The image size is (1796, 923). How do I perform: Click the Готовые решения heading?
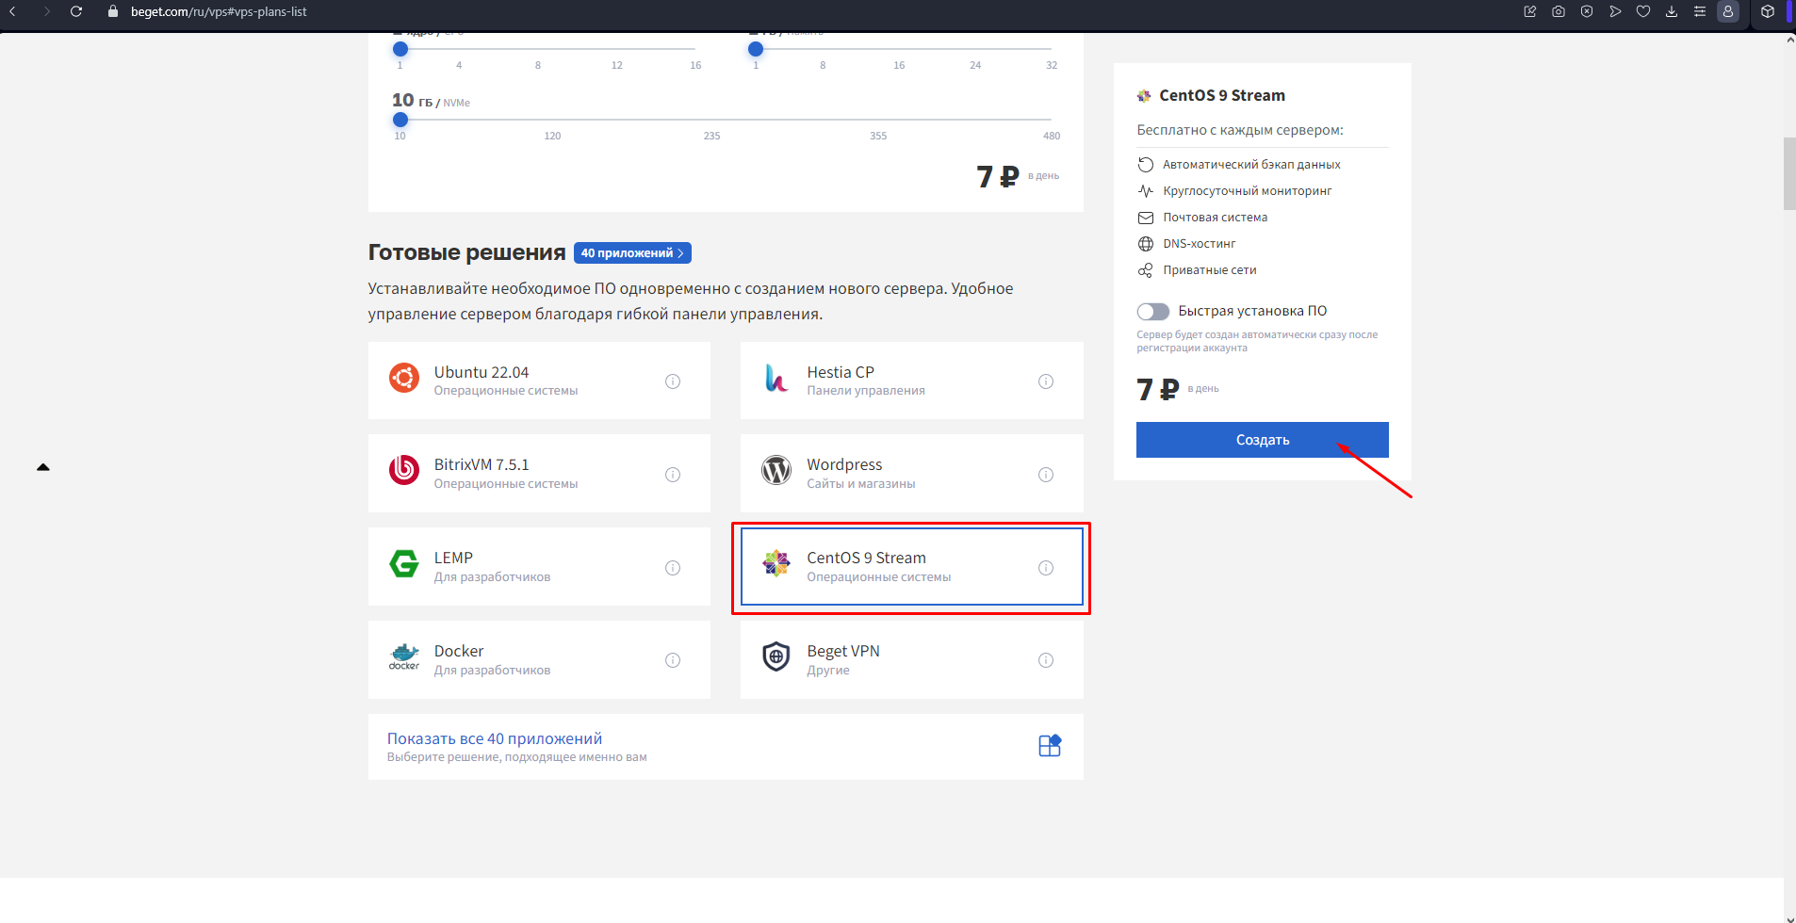[466, 252]
